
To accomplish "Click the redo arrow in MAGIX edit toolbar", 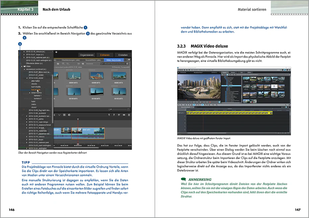I will point(182,105).
